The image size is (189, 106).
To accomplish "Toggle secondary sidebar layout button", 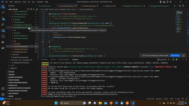I will (167, 2).
